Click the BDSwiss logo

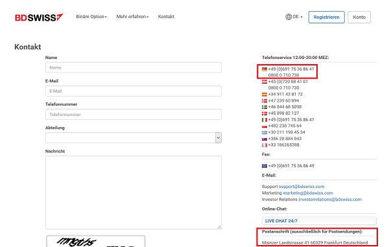click(x=39, y=18)
